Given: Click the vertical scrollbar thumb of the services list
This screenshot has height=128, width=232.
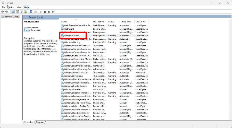Looking at the screenshot, I should (230, 106).
